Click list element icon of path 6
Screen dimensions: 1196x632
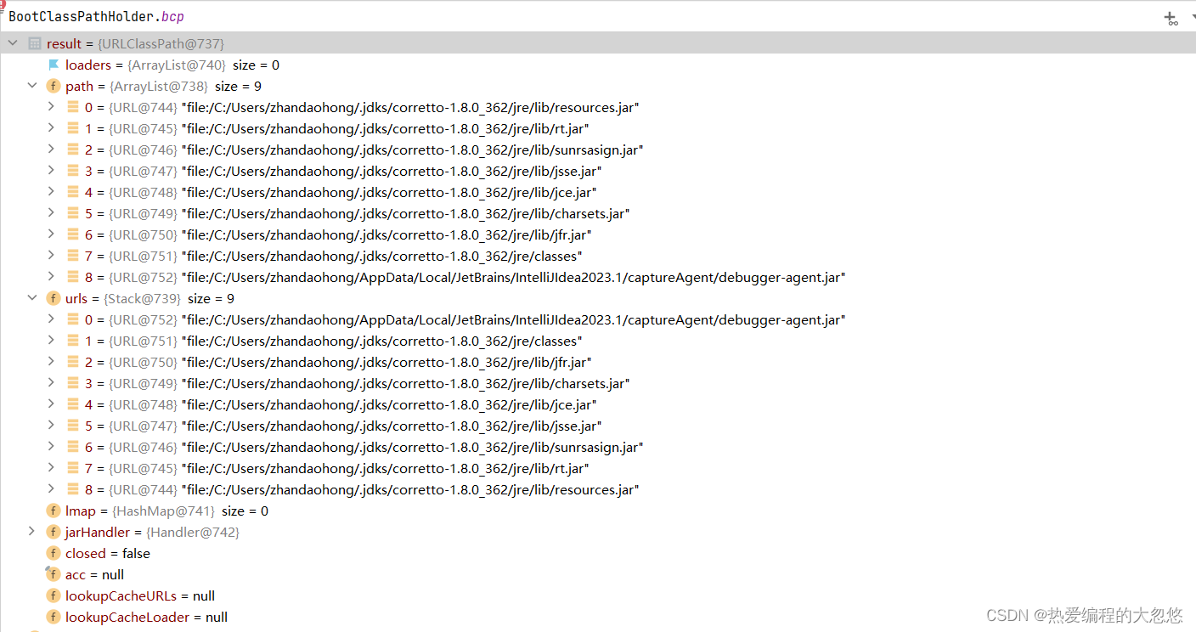pos(74,234)
